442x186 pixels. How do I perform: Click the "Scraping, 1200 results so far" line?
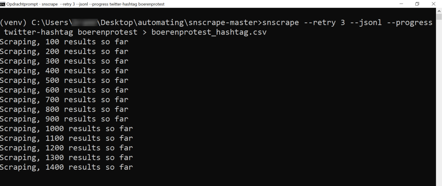(66, 148)
